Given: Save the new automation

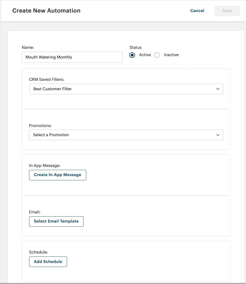Looking at the screenshot, I should coord(227,10).
